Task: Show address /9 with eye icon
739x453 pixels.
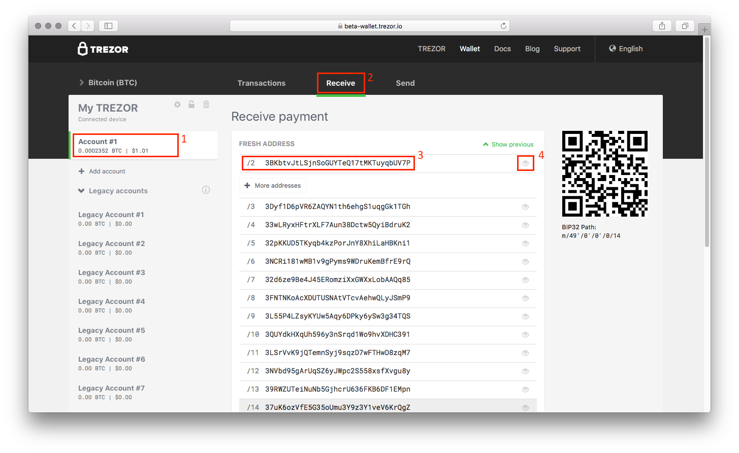Action: point(525,317)
